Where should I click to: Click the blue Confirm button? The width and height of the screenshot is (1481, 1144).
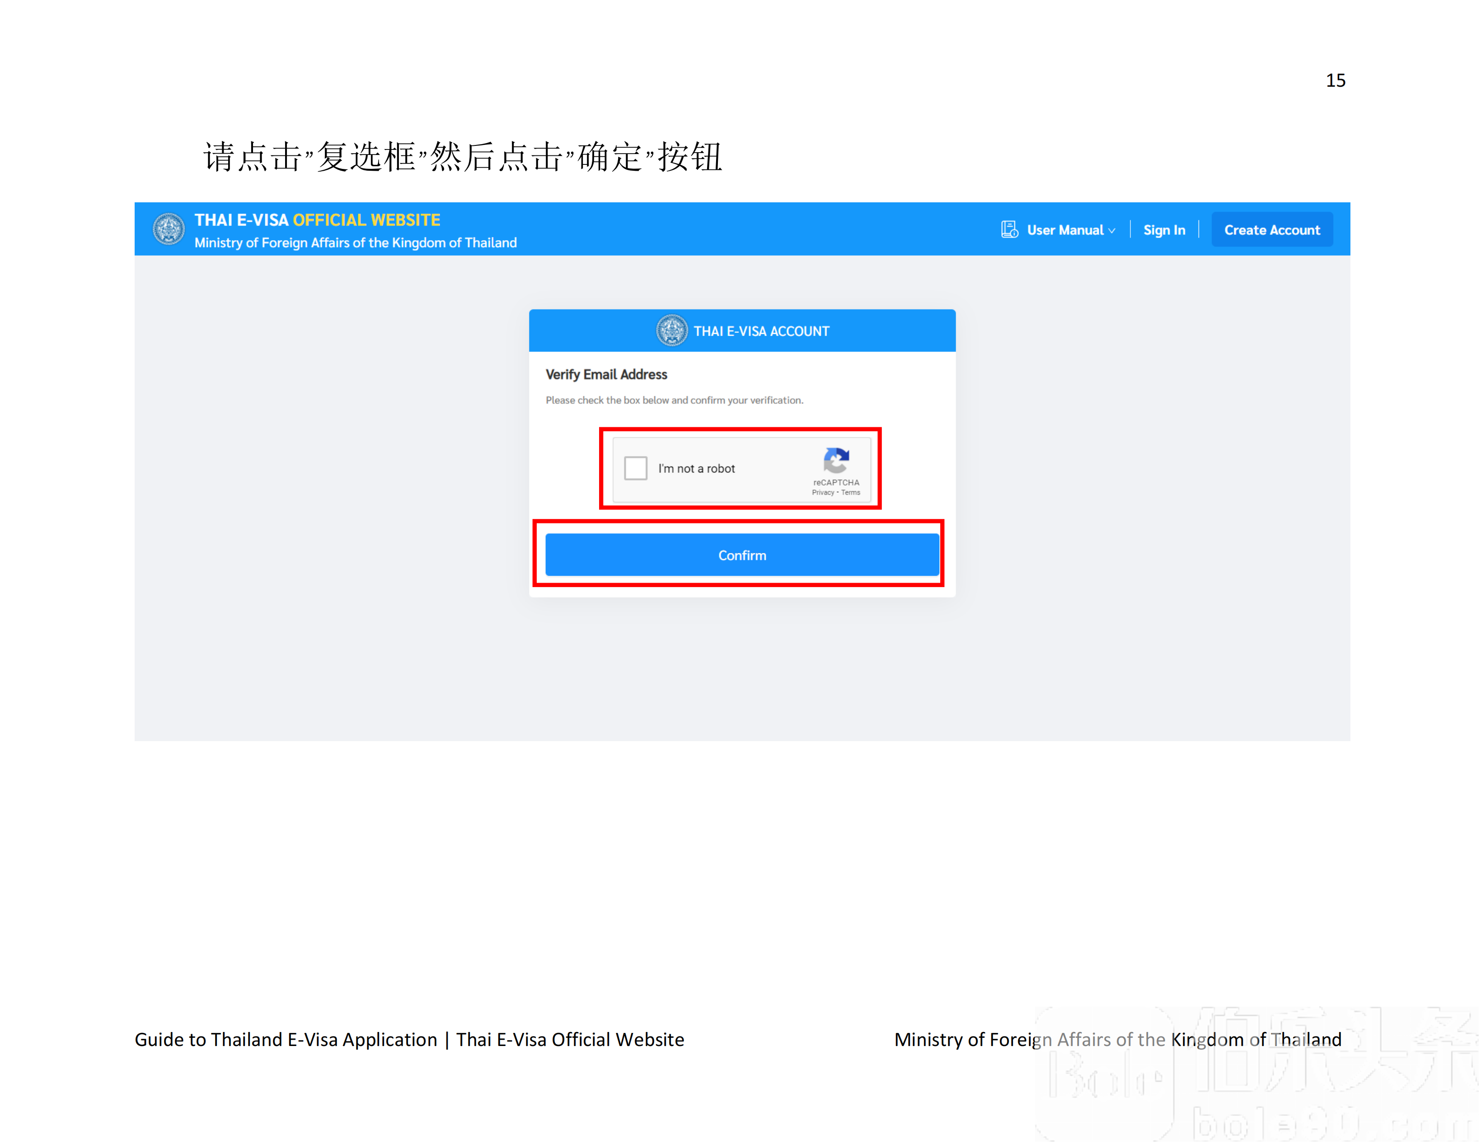coord(743,555)
